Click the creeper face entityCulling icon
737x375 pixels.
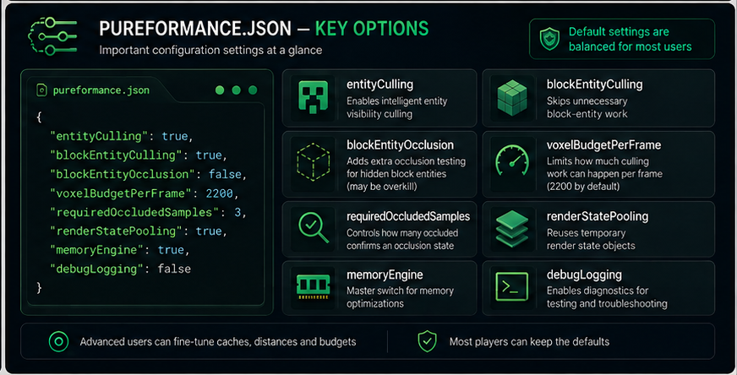tap(314, 97)
